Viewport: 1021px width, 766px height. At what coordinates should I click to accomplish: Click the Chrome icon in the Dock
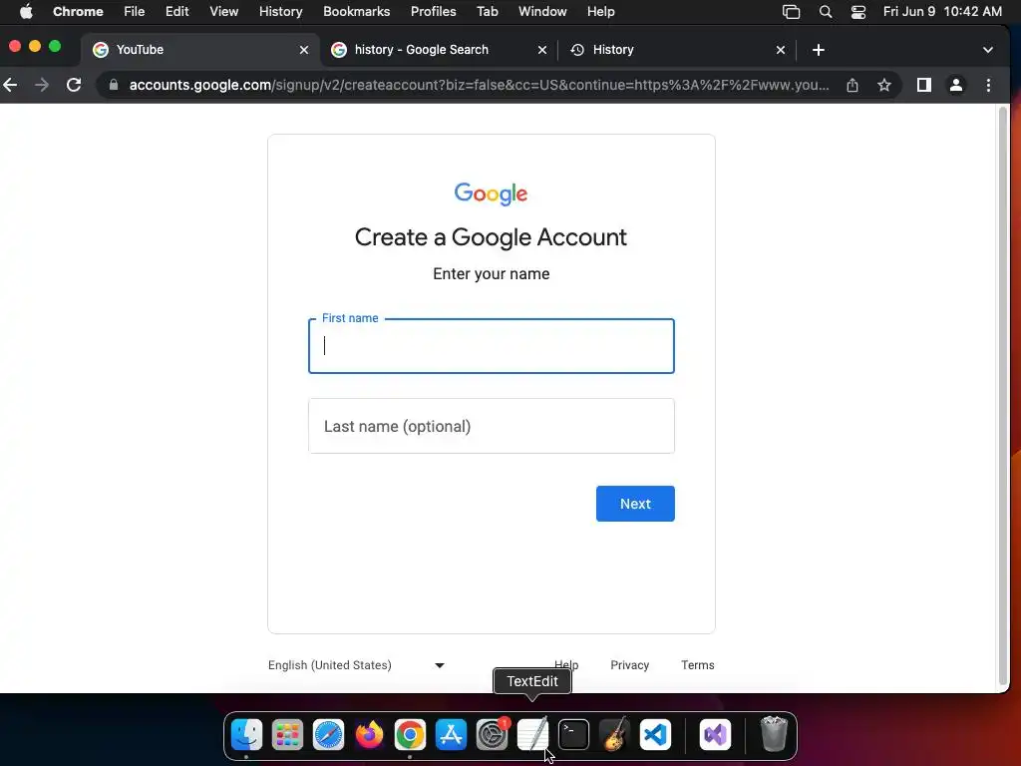click(410, 735)
